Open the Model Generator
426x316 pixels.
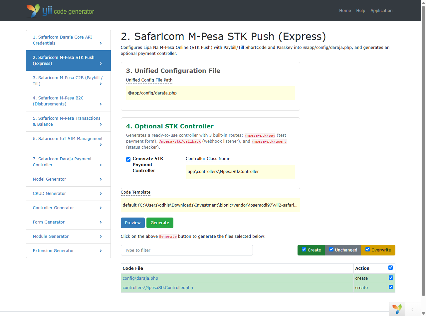pyautogui.click(x=68, y=179)
